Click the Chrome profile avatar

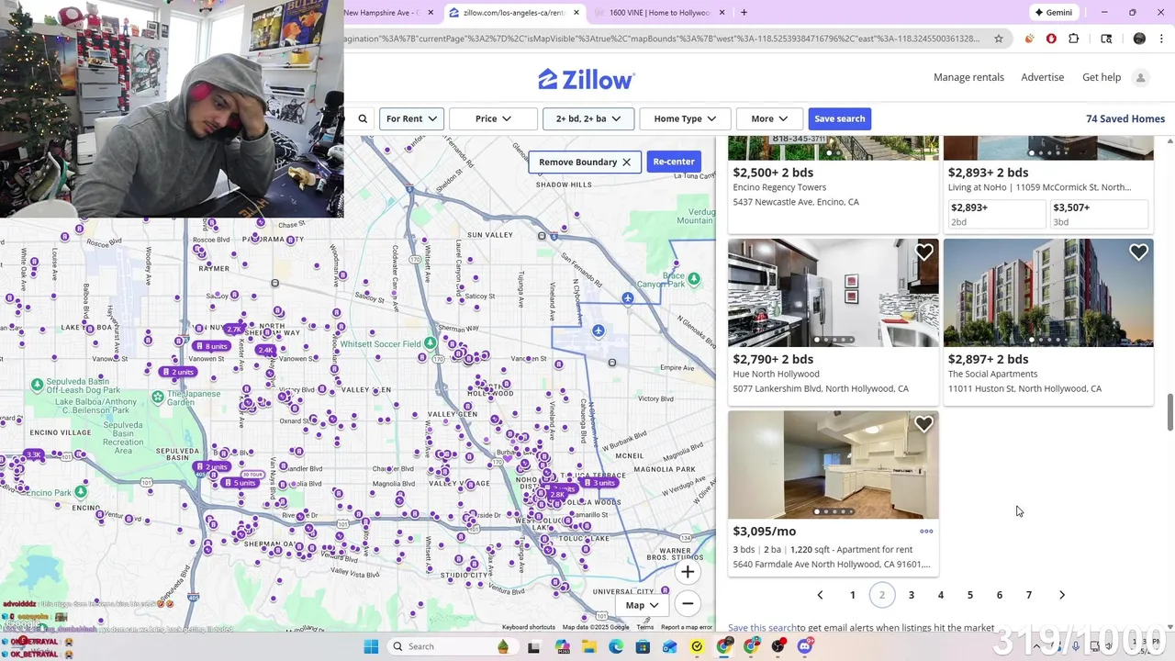point(1139,39)
